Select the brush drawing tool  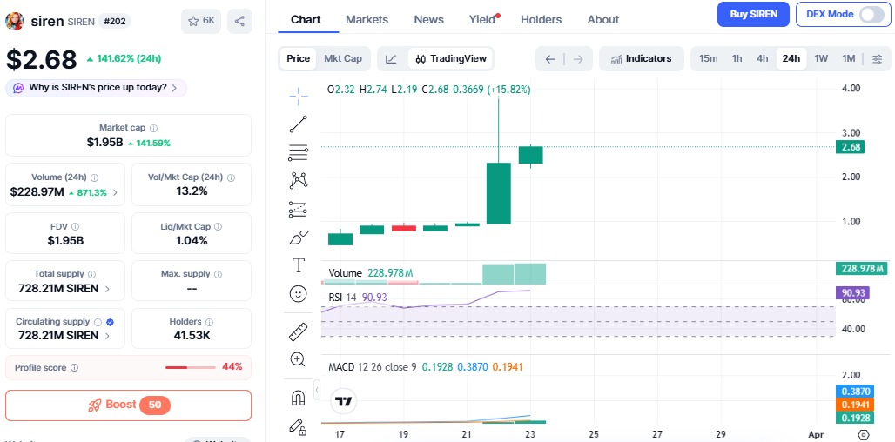pos(298,238)
